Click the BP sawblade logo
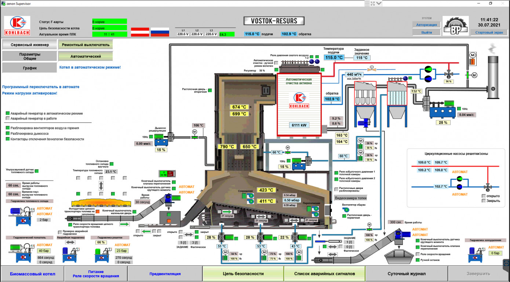 [x=455, y=26]
